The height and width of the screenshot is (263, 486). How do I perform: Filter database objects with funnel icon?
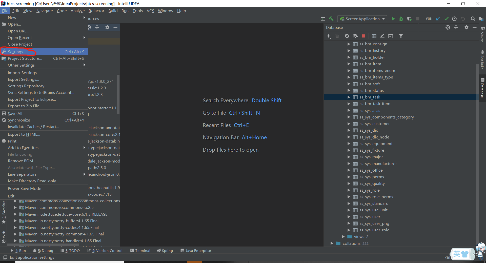(401, 36)
